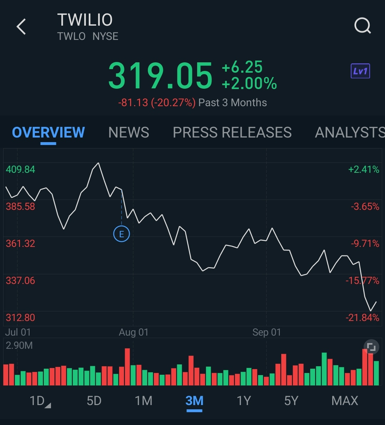Tap the +2.00% daily percent change
385x425 pixels.
tap(249, 83)
